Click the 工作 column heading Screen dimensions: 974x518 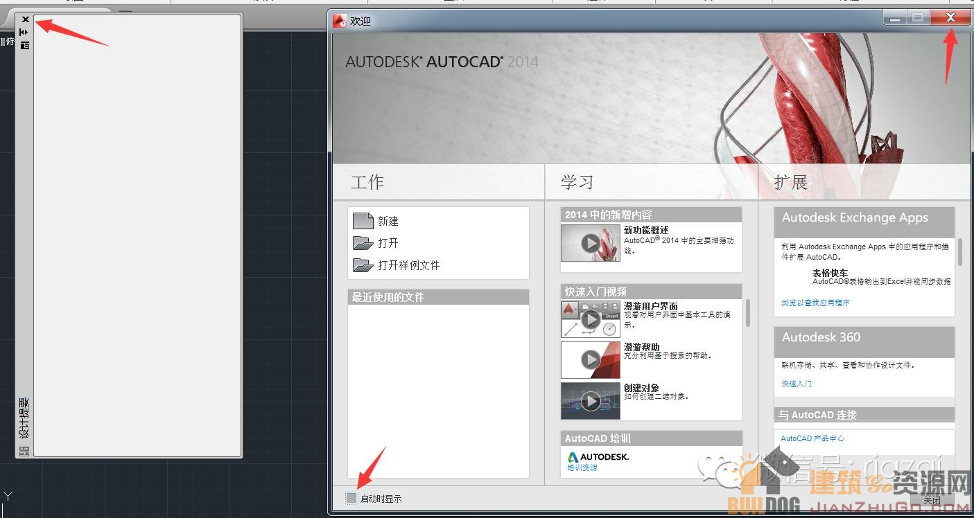(367, 182)
